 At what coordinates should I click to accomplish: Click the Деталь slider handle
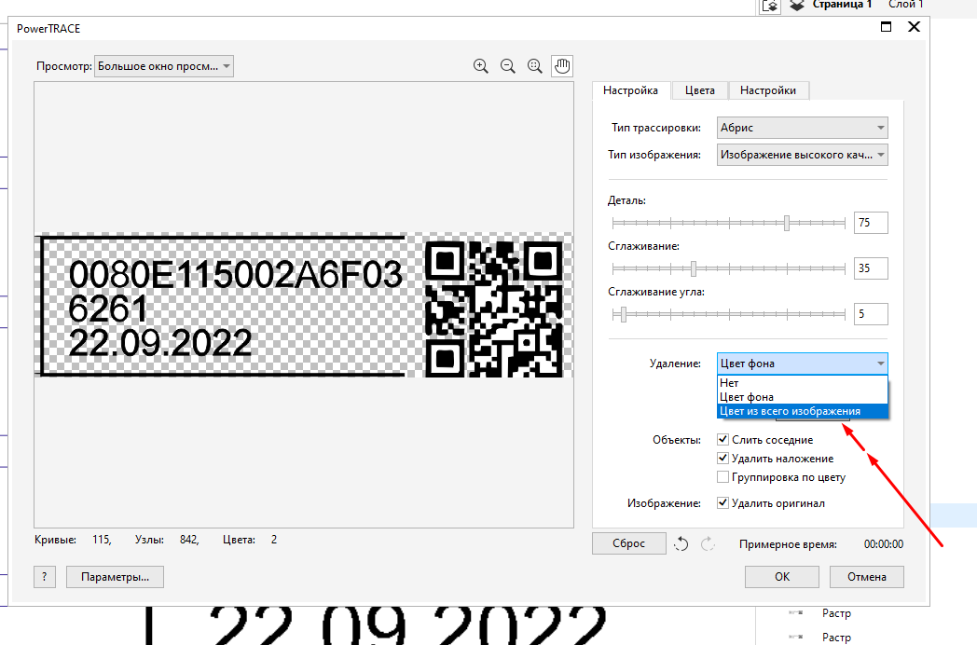click(x=787, y=223)
